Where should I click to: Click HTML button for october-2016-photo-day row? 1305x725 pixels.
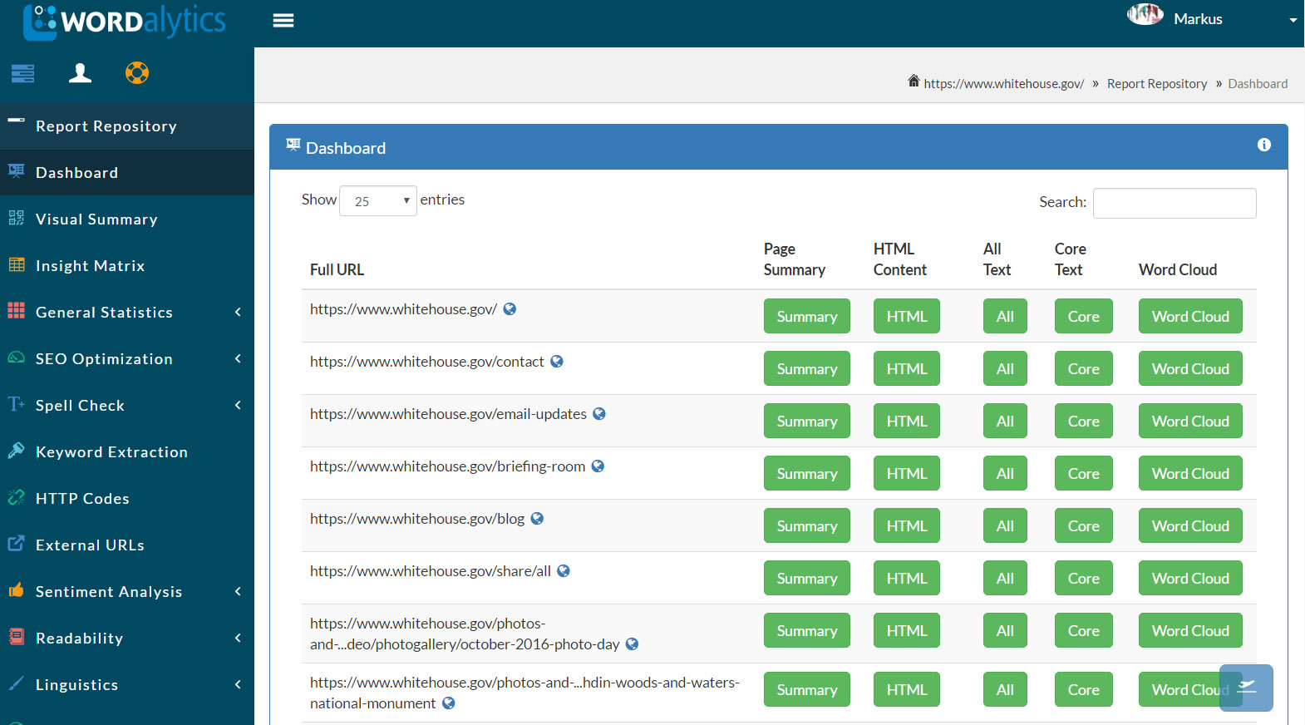point(907,630)
